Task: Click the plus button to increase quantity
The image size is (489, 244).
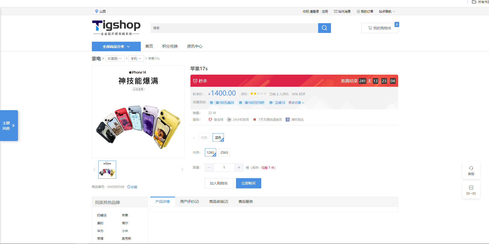Action: pos(239,167)
